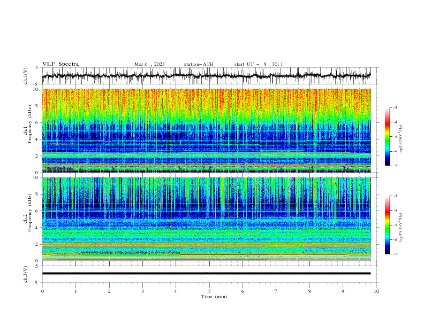424x327 pixels.
Task: Click the ch.2 spectrogram panel
Action: point(206,219)
